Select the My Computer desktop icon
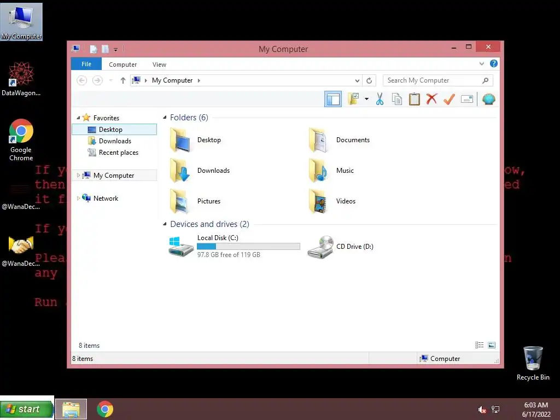This screenshot has height=420, width=560. (x=21, y=22)
